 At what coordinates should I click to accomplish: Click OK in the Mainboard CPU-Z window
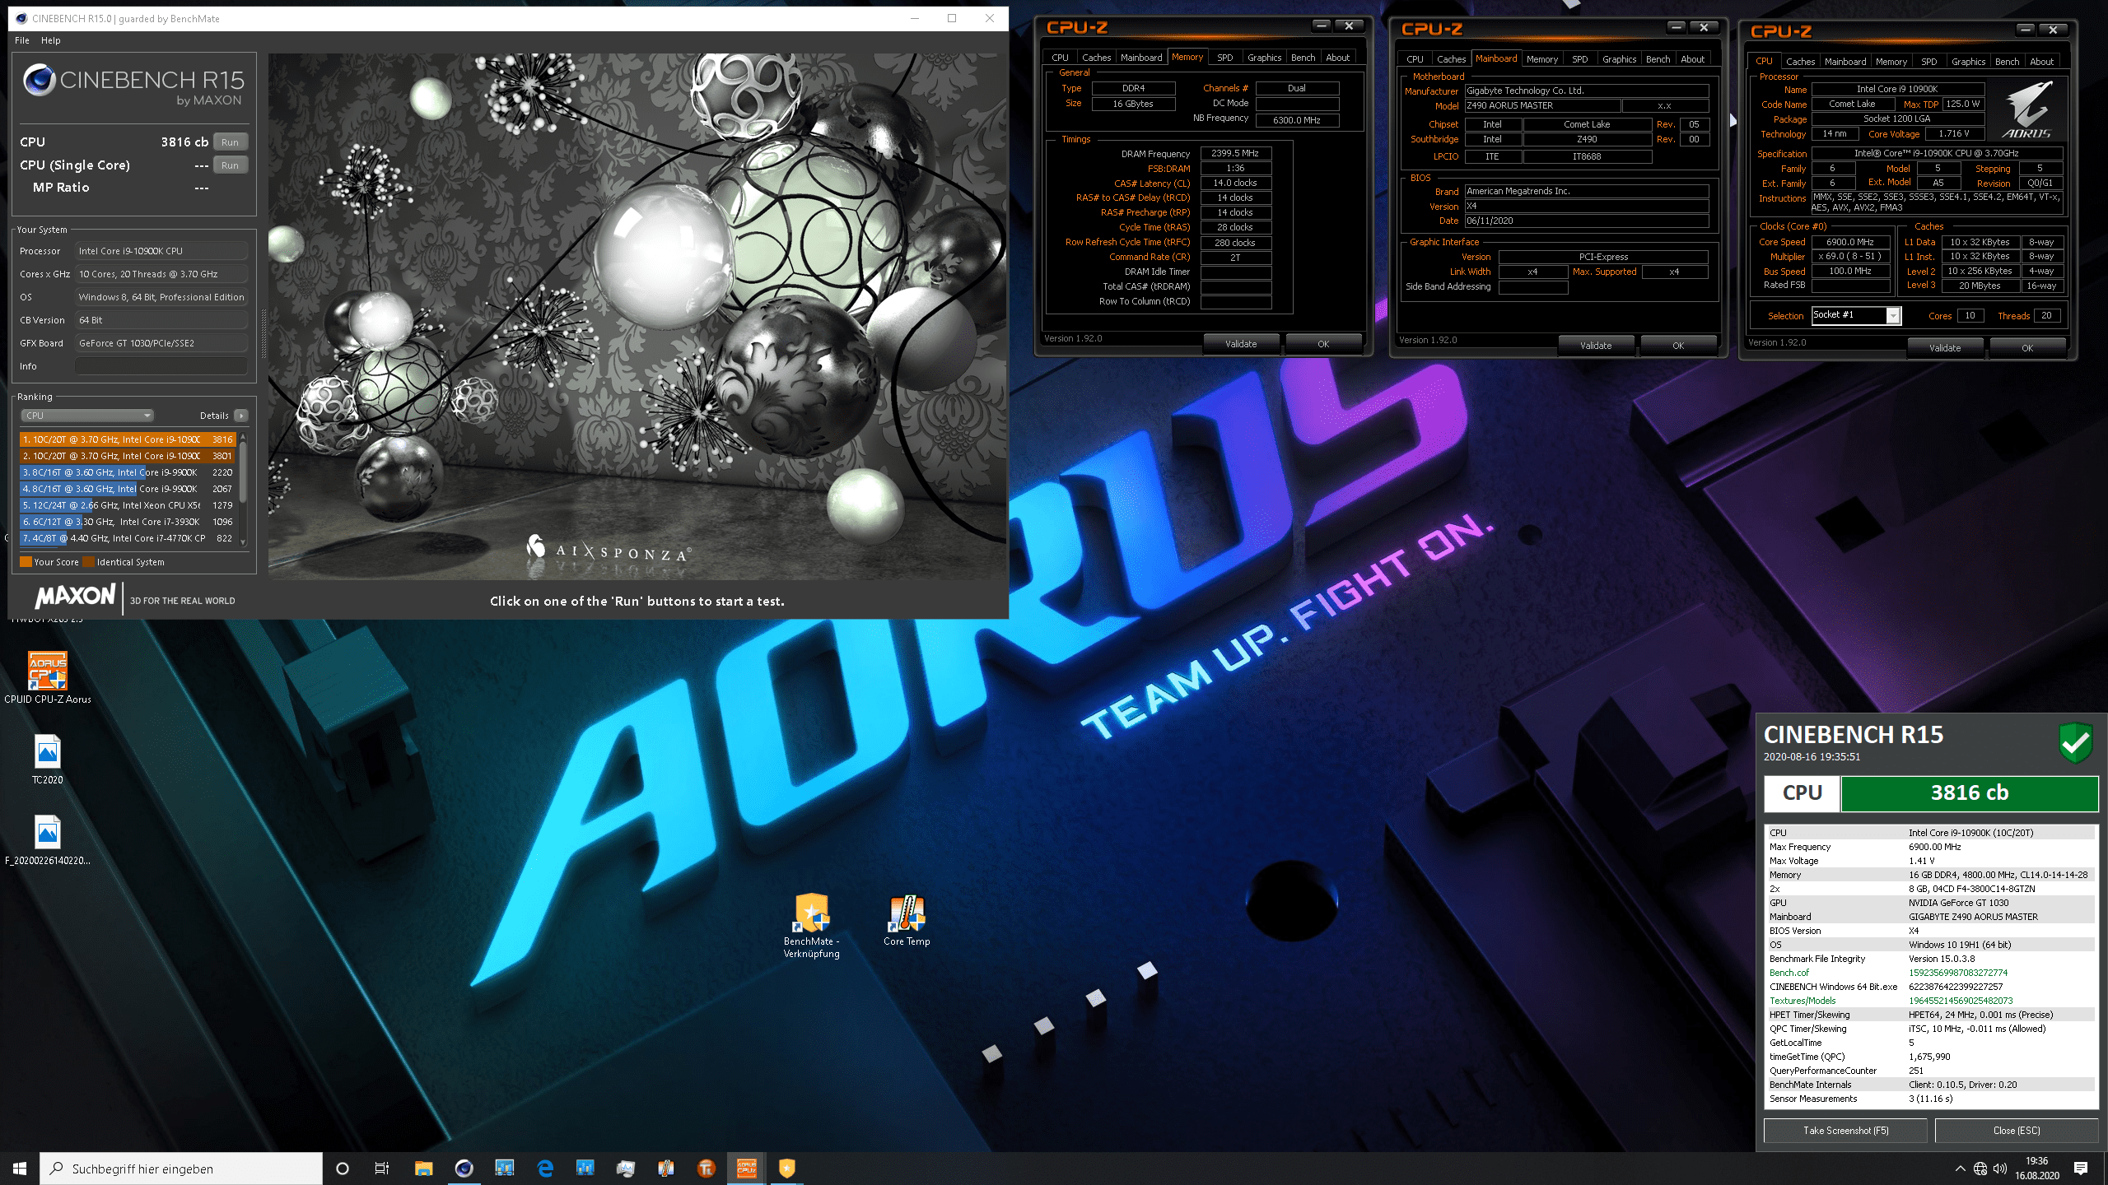click(1678, 346)
